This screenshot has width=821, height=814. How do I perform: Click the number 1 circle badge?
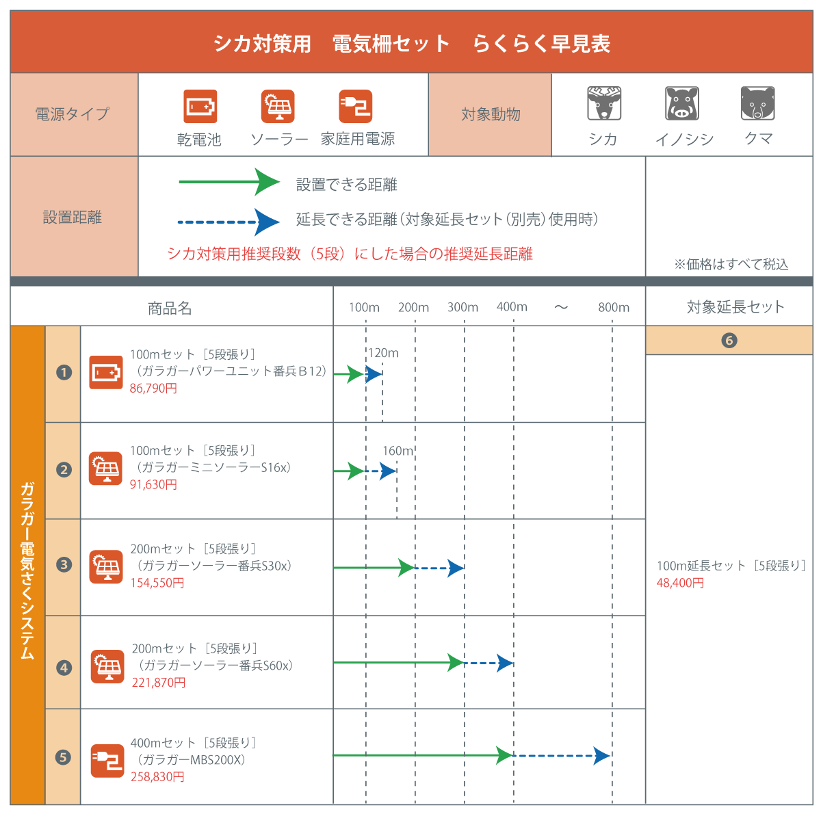[x=64, y=372]
